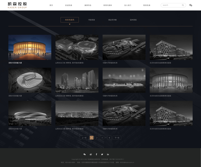Go to 新闻与媒体 in the navigation
This screenshot has width=201, height=167.
tap(108, 5)
